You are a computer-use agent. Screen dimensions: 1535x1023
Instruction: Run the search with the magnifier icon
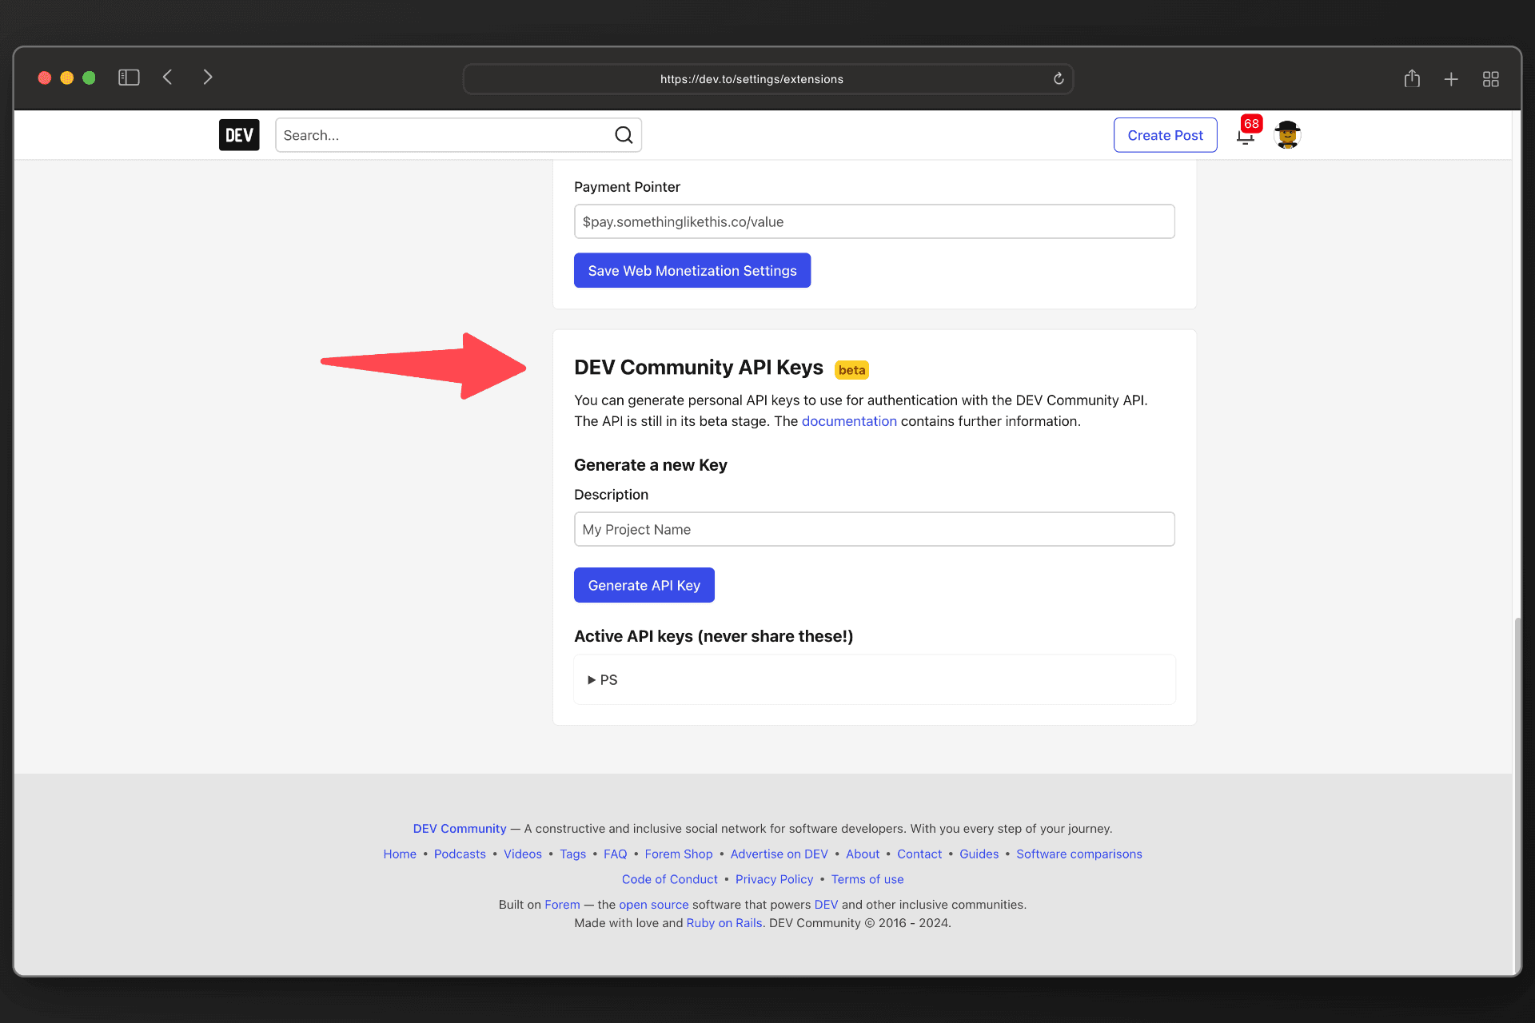coord(624,135)
